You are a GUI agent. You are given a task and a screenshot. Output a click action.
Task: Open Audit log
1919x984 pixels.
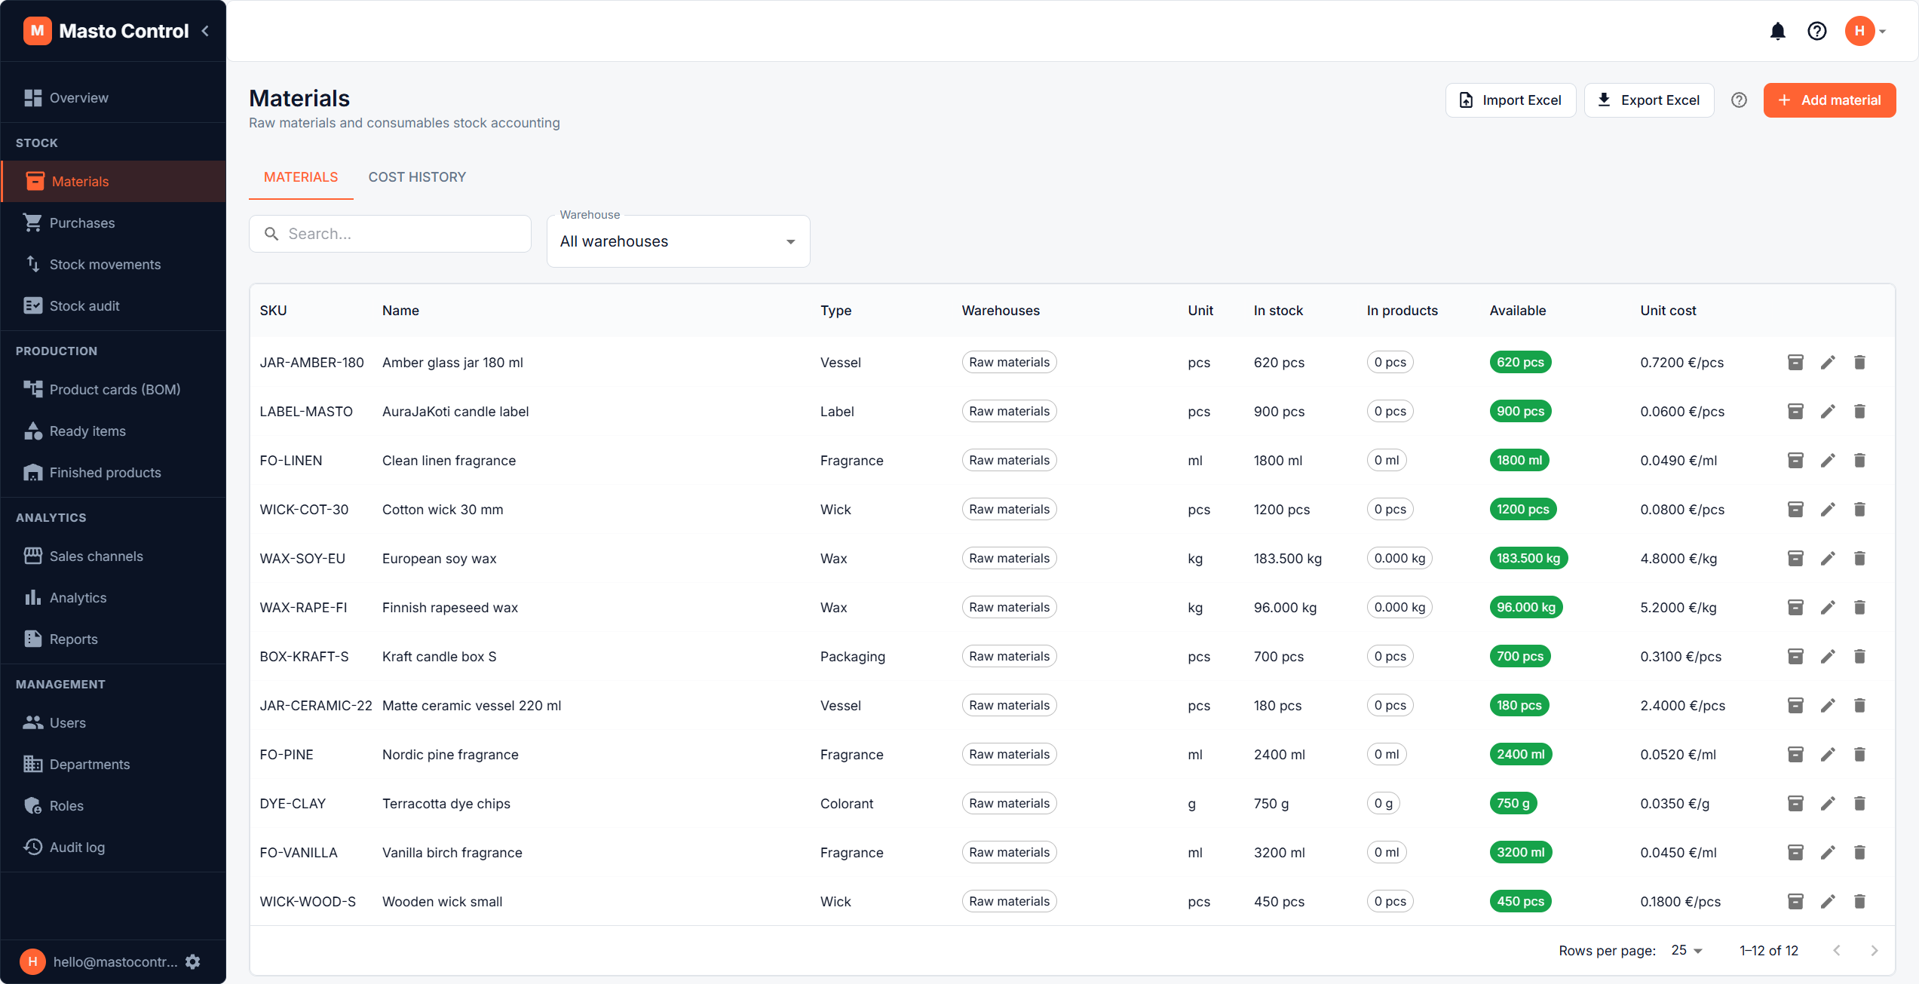click(113, 848)
